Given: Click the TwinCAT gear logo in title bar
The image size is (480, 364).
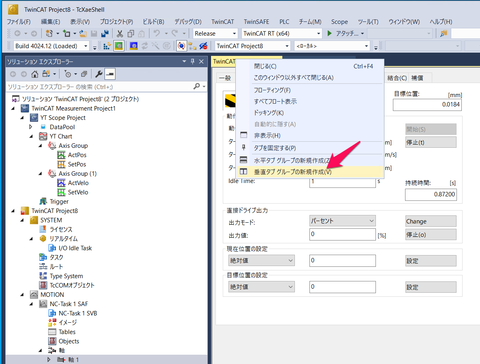Looking at the screenshot, I should coord(13,9).
